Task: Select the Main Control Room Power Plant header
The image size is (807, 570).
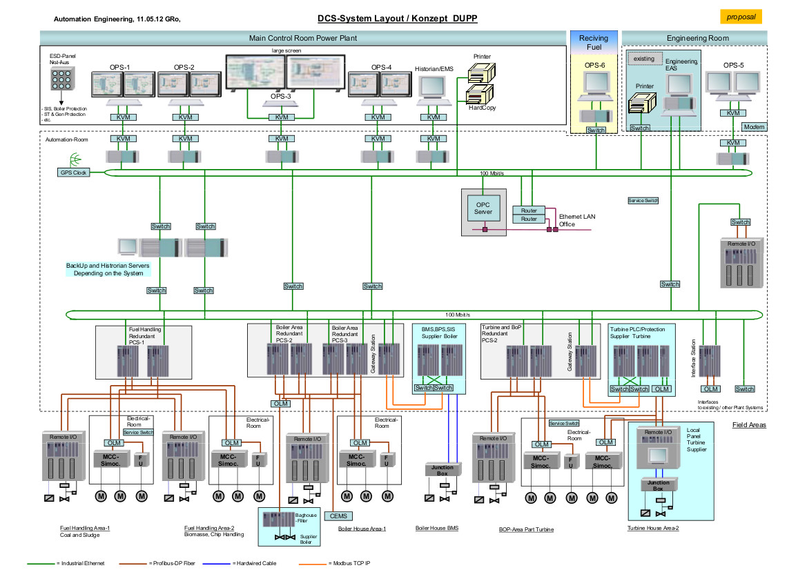Action: point(302,38)
